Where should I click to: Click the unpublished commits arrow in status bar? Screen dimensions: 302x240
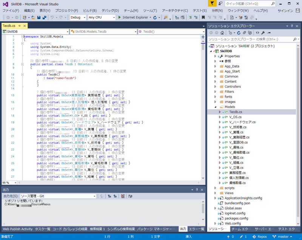click(228, 237)
